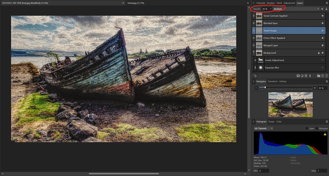Delete layer using the trash icon

click(x=326, y=76)
